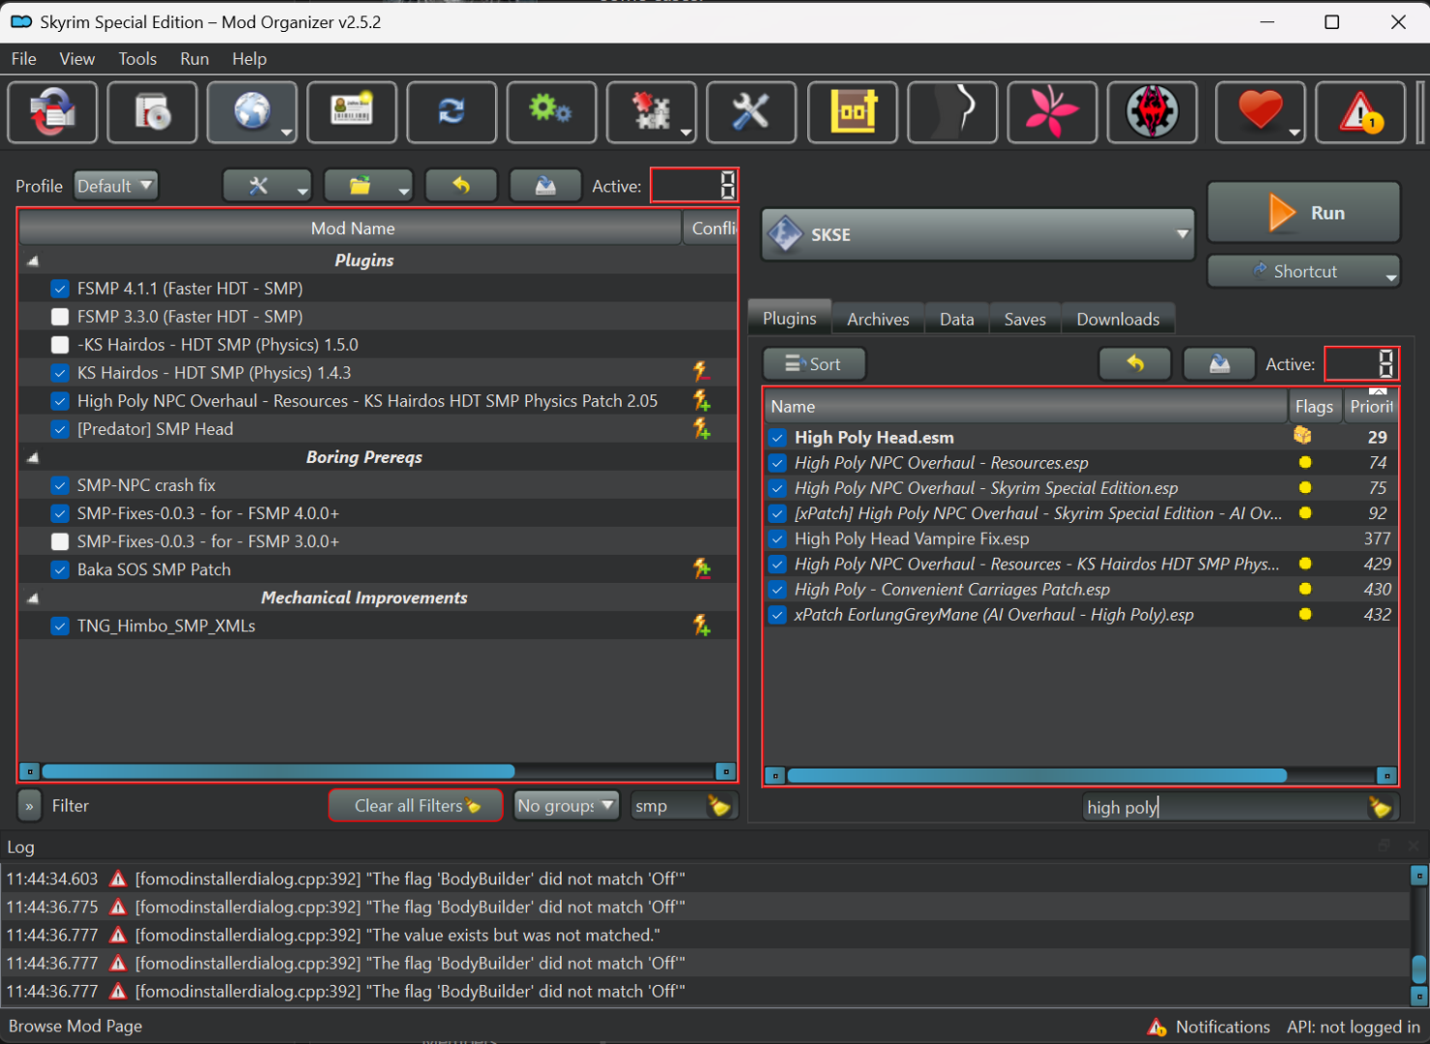Open the Profile Default dropdown
This screenshot has height=1044, width=1430.
(115, 186)
